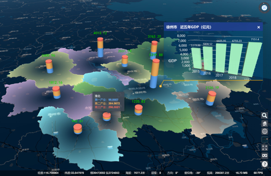Click the 纬度 latitude status readout
The height and width of the screenshot is (176, 271).
pos(74,173)
